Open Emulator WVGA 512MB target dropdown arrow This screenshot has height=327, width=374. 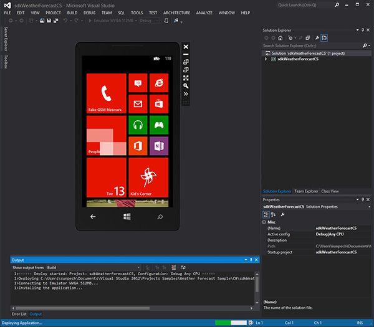coord(136,21)
